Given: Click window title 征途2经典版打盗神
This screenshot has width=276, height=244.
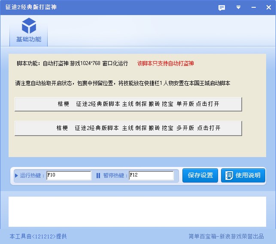Looking at the screenshot, I should click(31, 7).
